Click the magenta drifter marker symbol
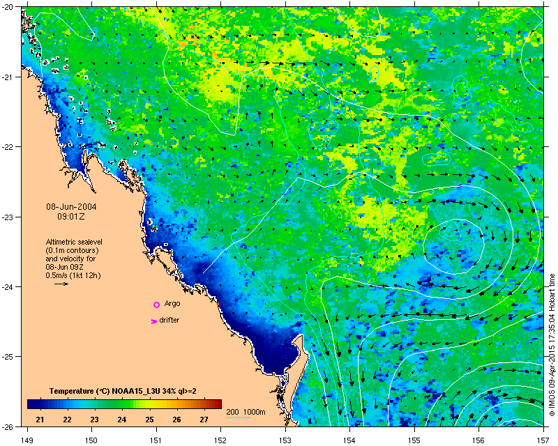558x446 pixels. click(153, 321)
